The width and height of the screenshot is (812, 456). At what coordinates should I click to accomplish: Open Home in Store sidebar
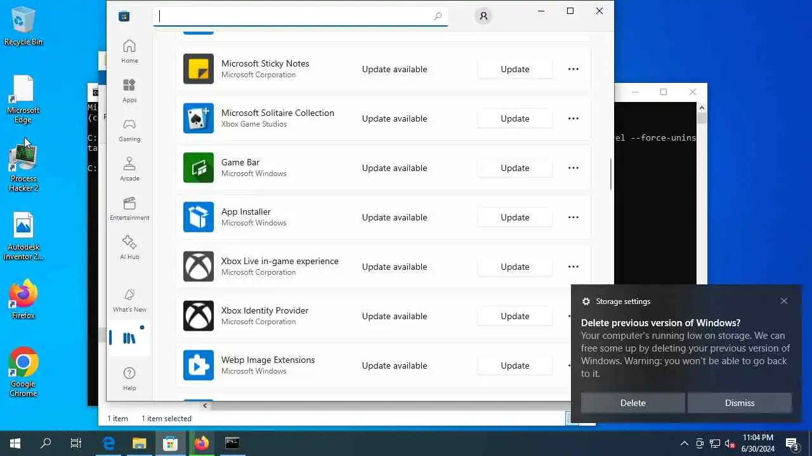(x=129, y=51)
